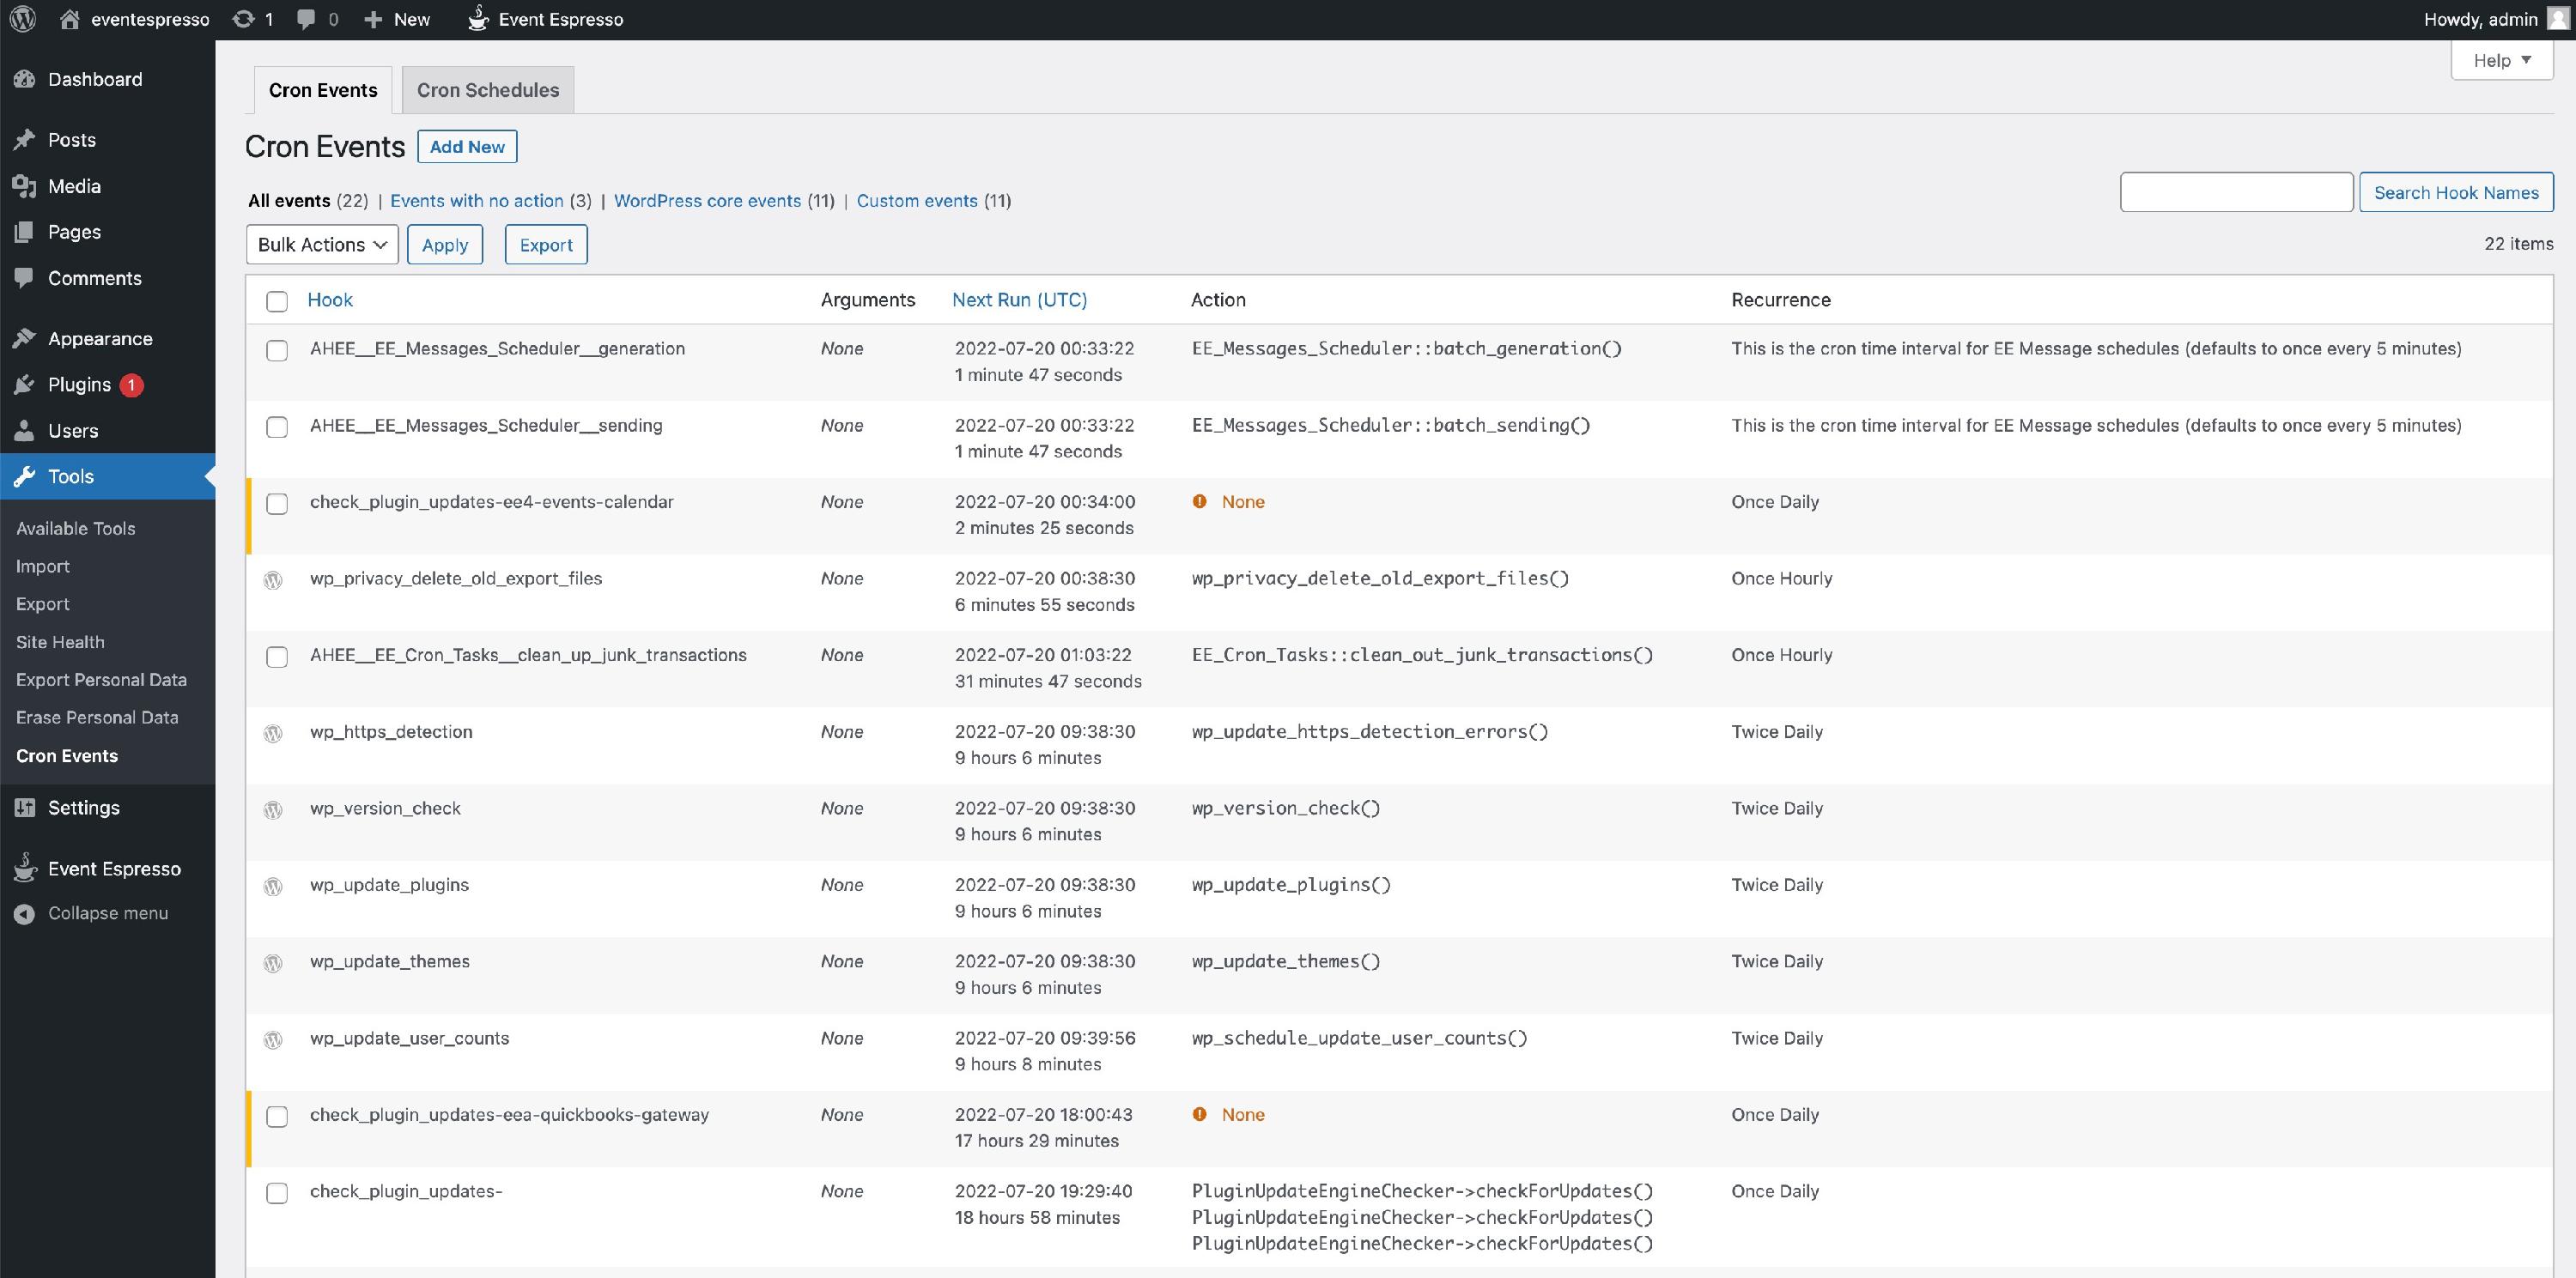Switch to the Cron Schedules tab
This screenshot has width=2576, height=1278.
point(487,90)
